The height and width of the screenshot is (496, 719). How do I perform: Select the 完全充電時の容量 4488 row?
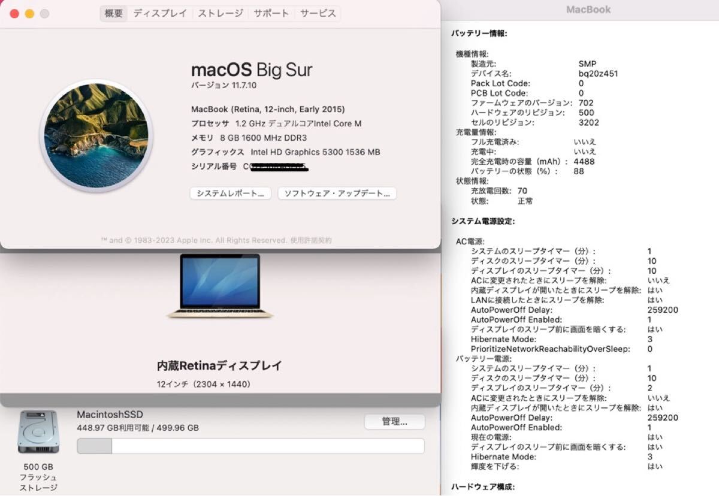pyautogui.click(x=533, y=161)
